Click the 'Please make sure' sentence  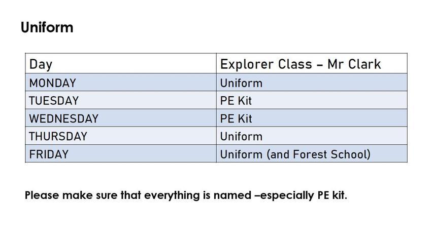tap(186, 195)
